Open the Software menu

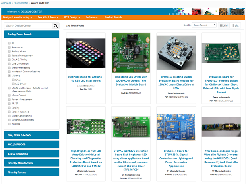92,17
